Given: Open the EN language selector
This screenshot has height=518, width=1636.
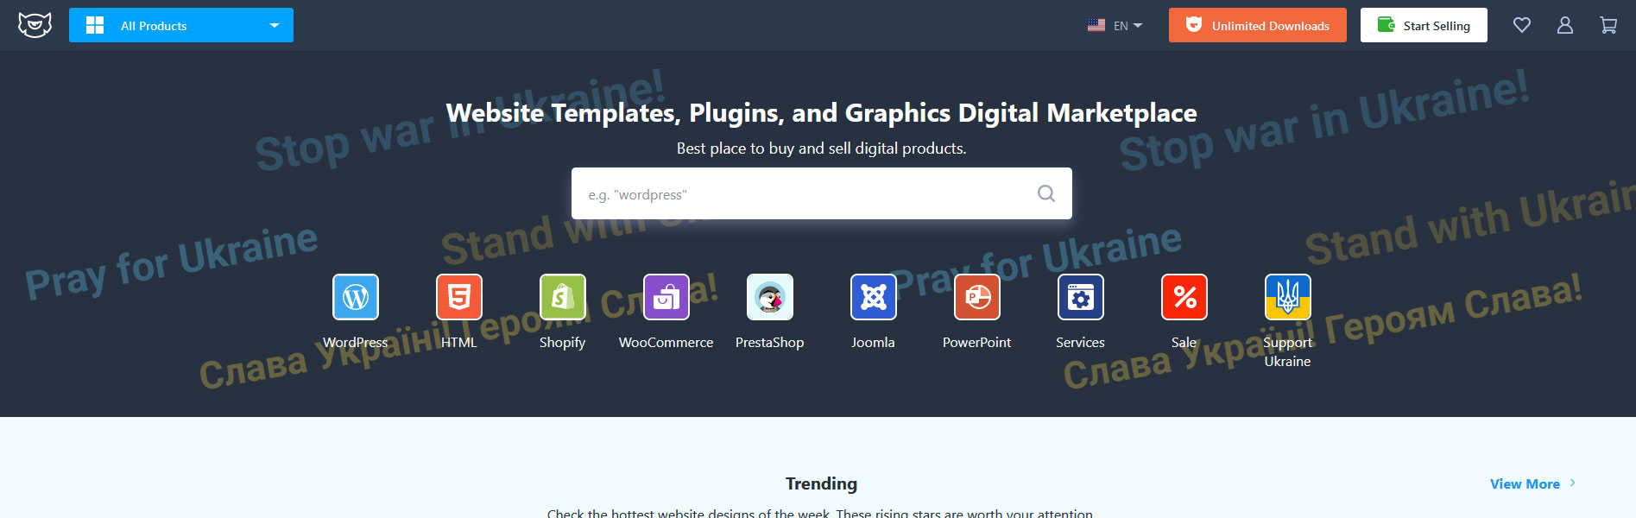Looking at the screenshot, I should pos(1115,25).
